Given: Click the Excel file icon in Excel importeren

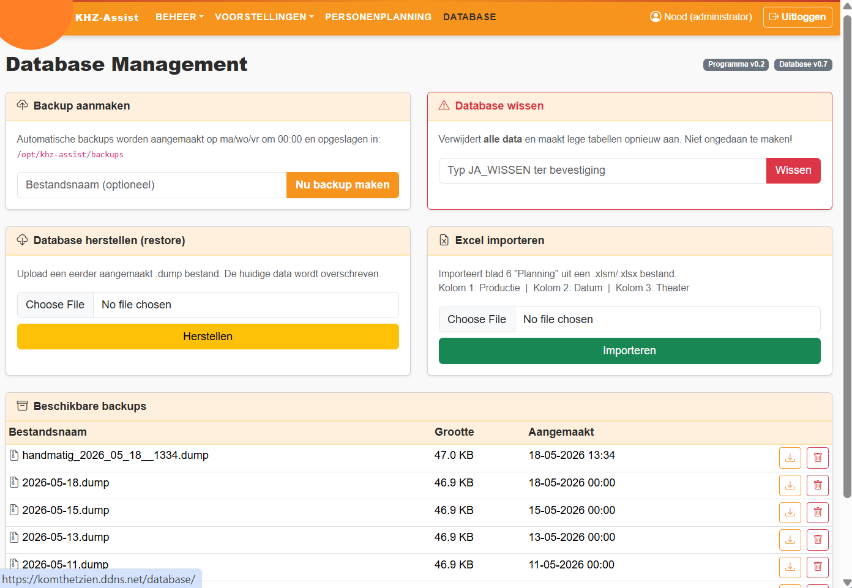Looking at the screenshot, I should tap(444, 240).
